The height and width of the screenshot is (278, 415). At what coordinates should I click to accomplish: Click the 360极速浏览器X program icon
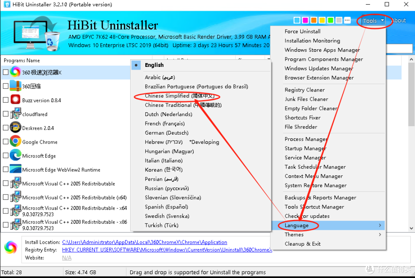tap(15, 72)
